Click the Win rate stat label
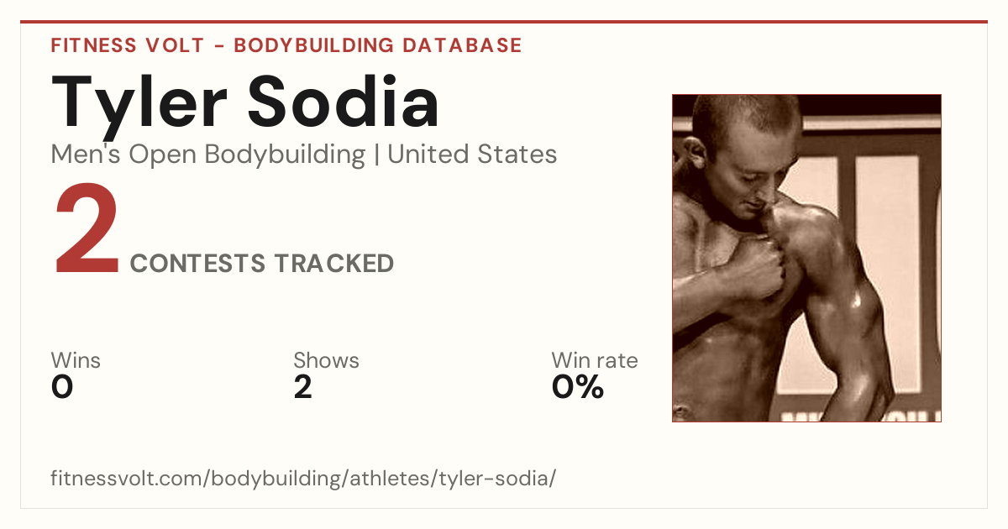This screenshot has height=529, width=1008. 594,361
